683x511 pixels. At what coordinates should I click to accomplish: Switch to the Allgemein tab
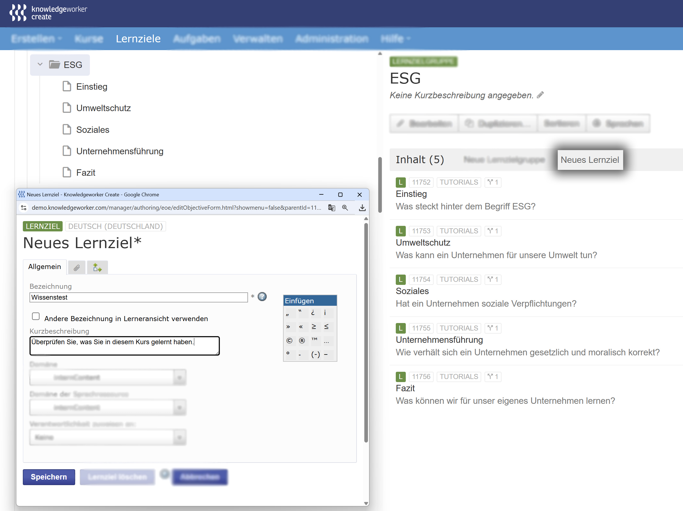[45, 266]
